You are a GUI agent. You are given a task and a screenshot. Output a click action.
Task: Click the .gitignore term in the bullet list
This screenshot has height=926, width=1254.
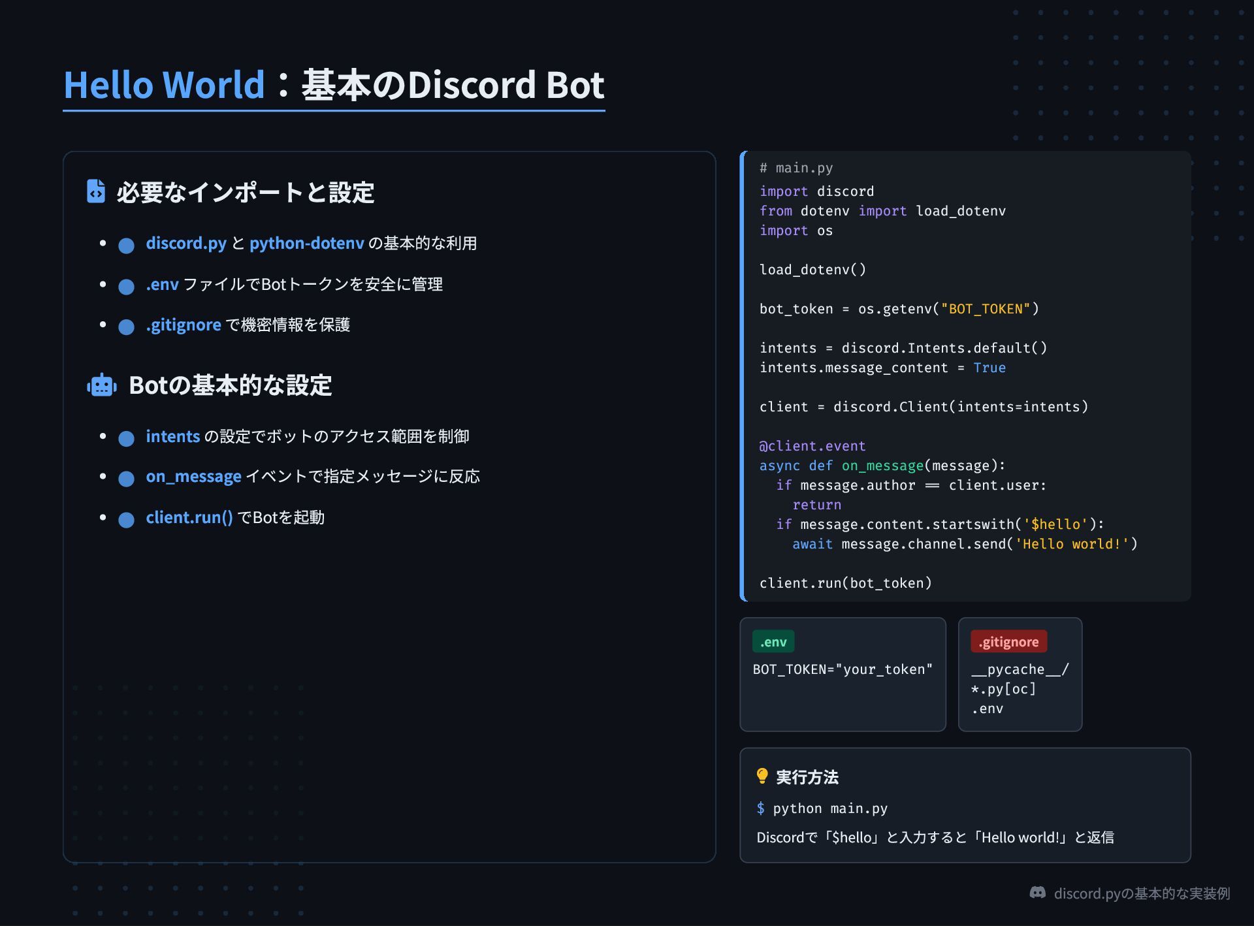(184, 325)
